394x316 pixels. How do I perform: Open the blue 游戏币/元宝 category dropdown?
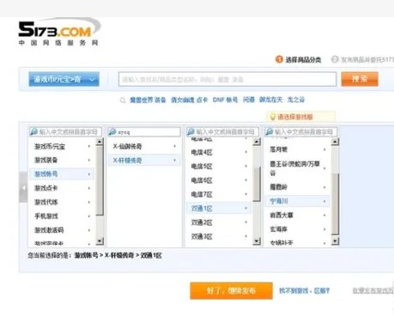tap(64, 79)
